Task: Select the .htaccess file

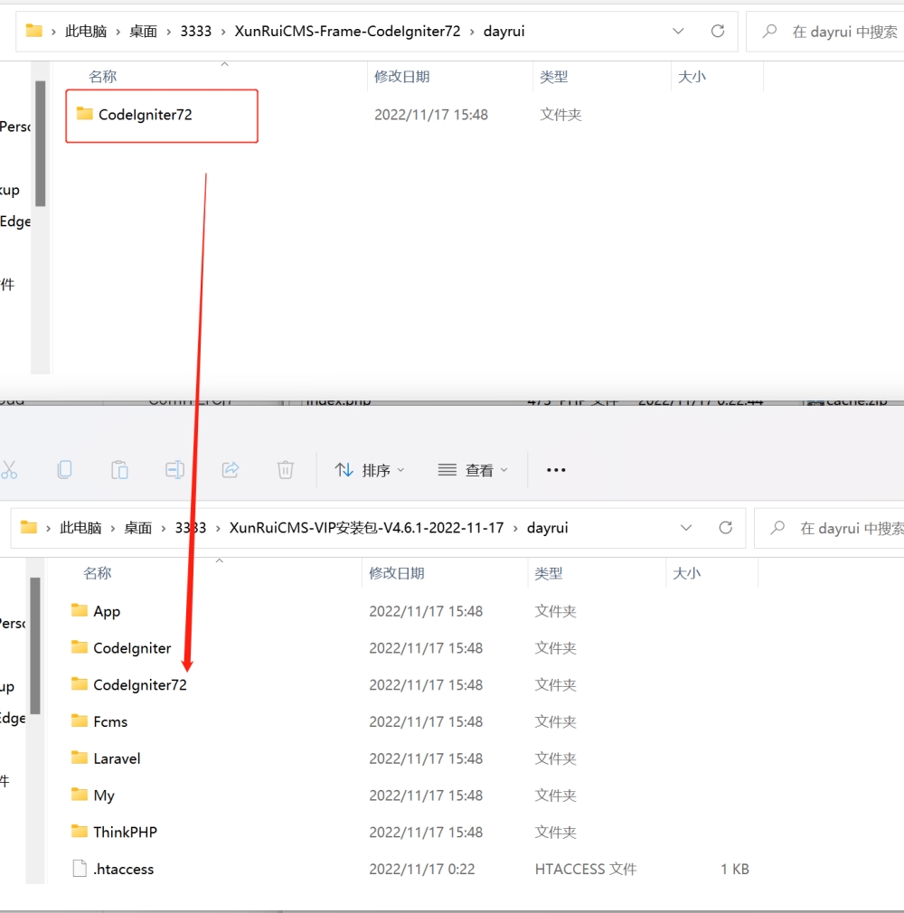Action: [x=124, y=869]
